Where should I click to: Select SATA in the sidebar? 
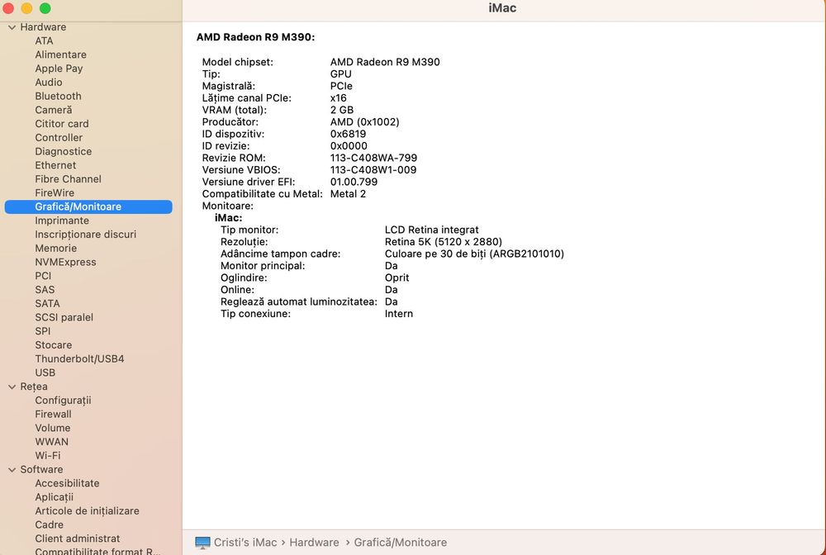47,303
